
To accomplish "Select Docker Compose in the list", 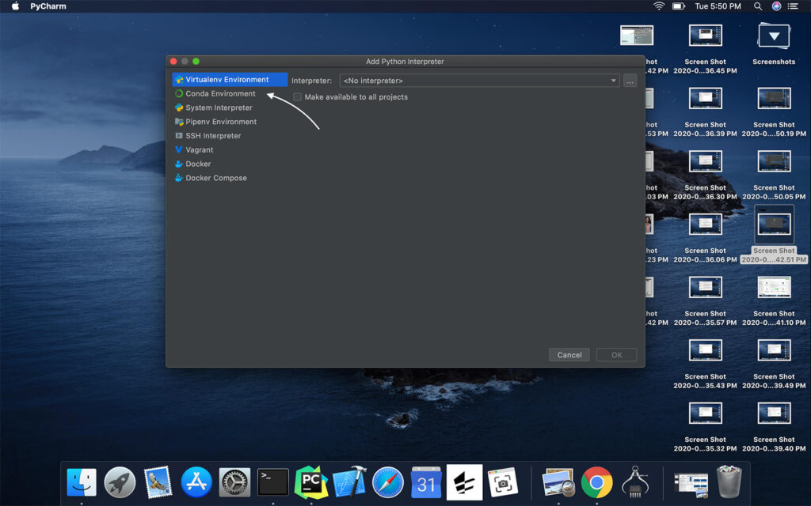I will click(216, 178).
